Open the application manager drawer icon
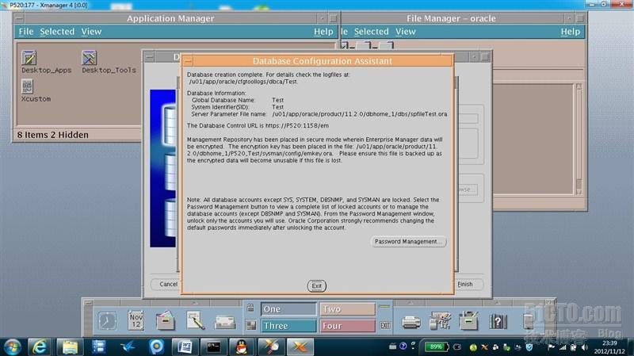Screen dimensions: 634x356 [x=469, y=320]
